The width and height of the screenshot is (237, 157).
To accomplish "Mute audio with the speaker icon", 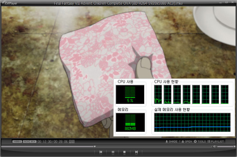I will 214,146.
